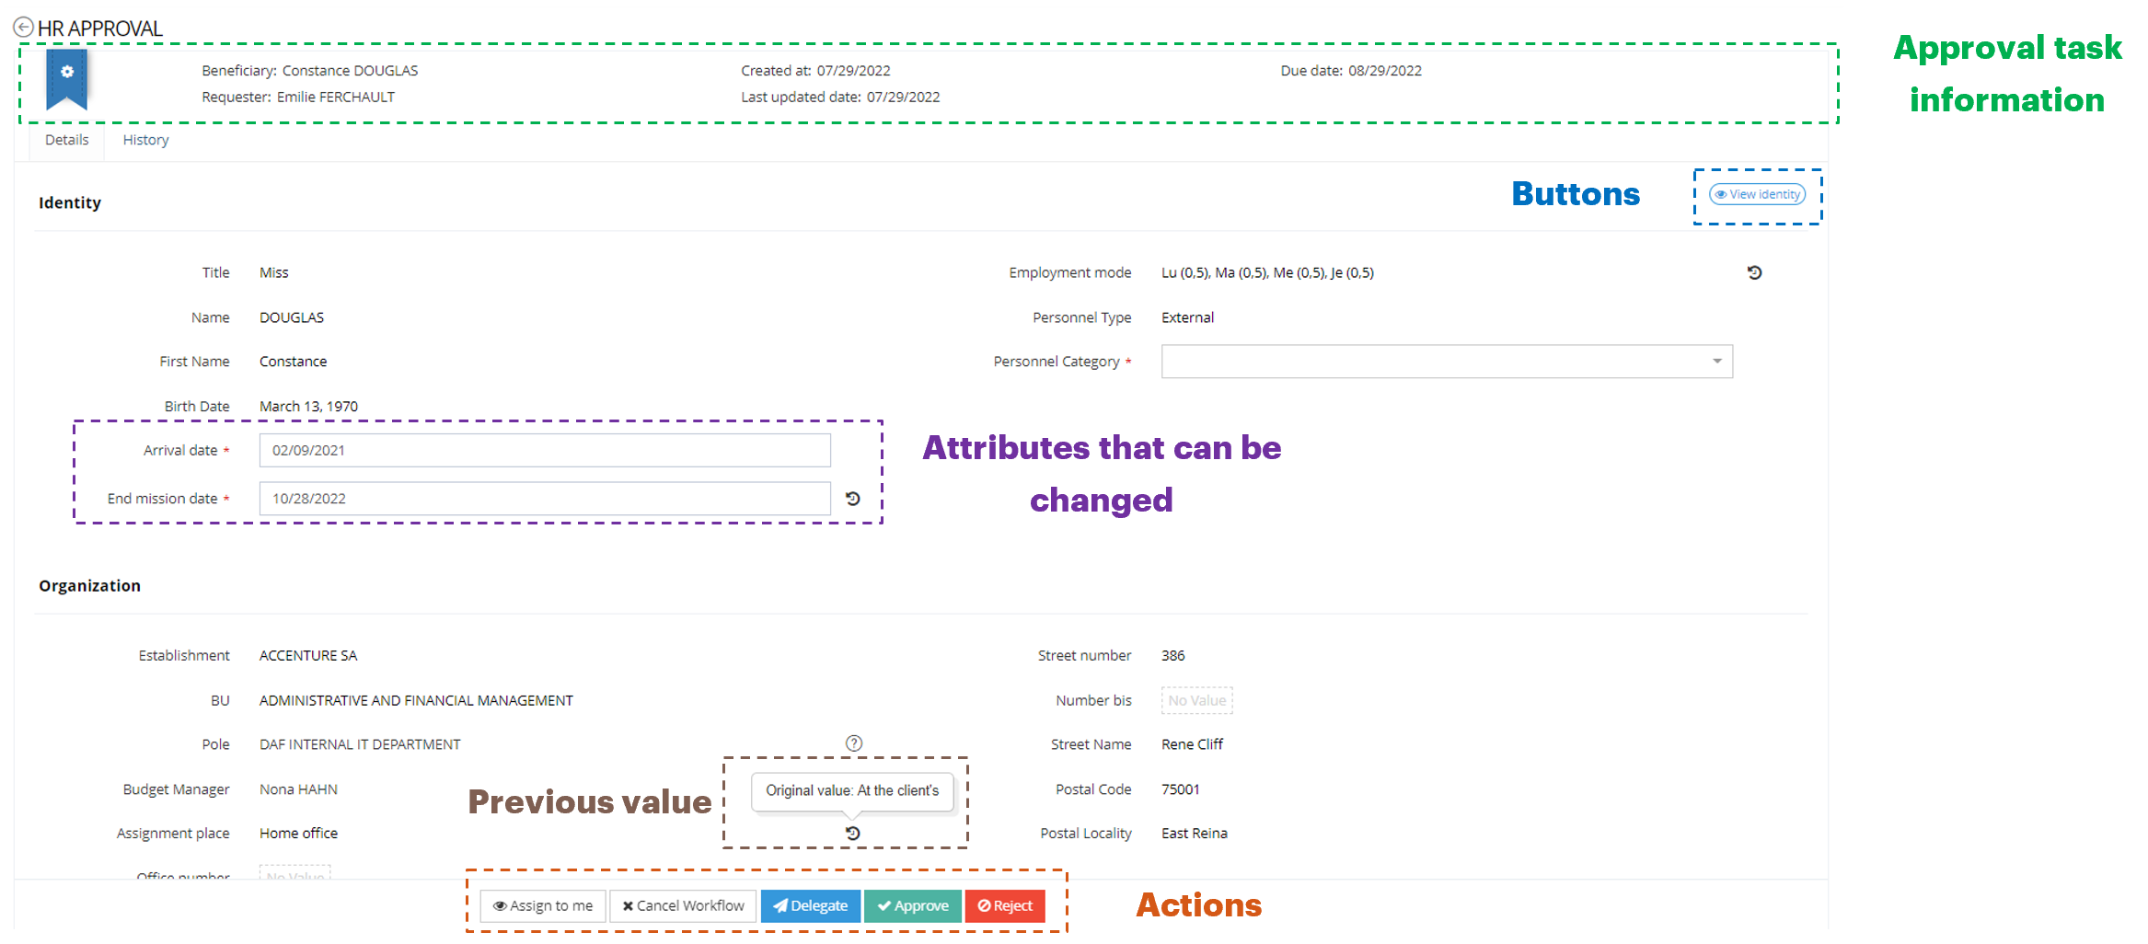
Task: Click the Assign to me button
Action: tap(543, 906)
